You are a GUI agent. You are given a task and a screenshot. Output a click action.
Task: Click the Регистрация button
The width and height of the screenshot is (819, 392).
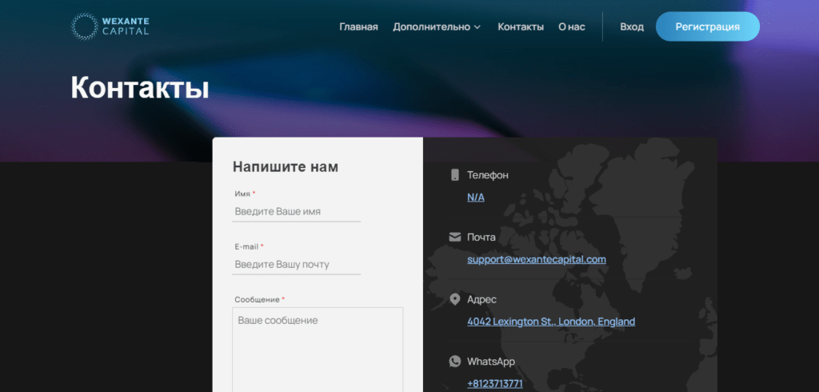click(x=708, y=26)
